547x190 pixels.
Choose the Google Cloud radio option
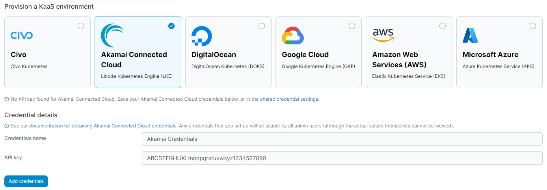pyautogui.click(x=352, y=26)
